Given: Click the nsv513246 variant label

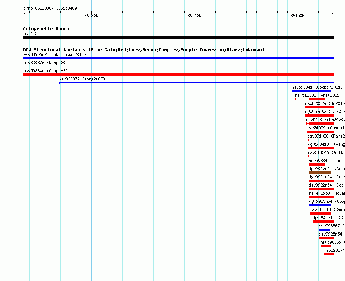Looking at the screenshot, I should click(326, 152).
